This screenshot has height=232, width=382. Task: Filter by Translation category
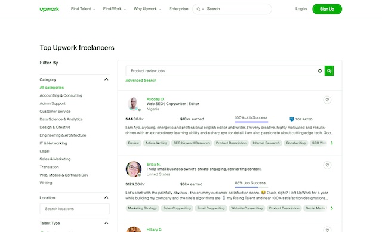point(49,167)
